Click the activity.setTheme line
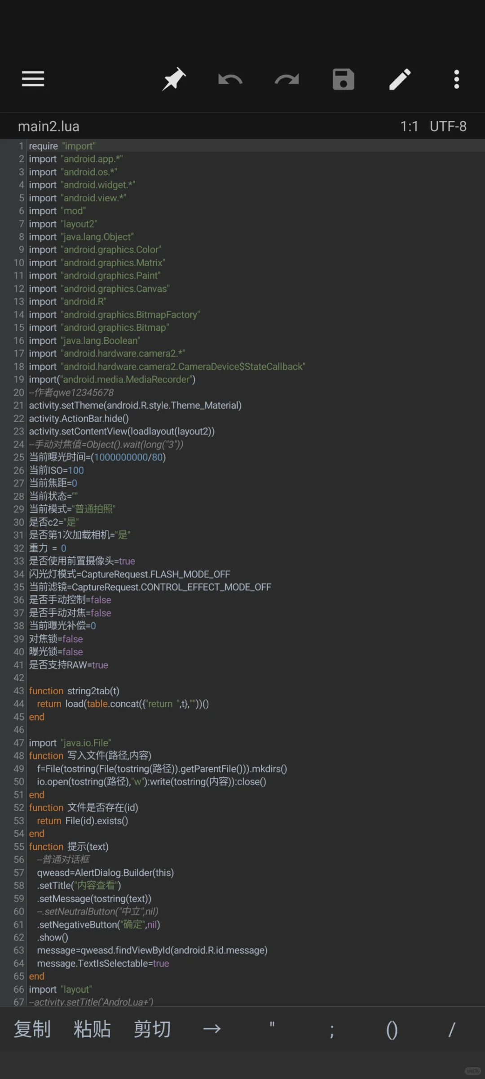 pyautogui.click(x=135, y=406)
